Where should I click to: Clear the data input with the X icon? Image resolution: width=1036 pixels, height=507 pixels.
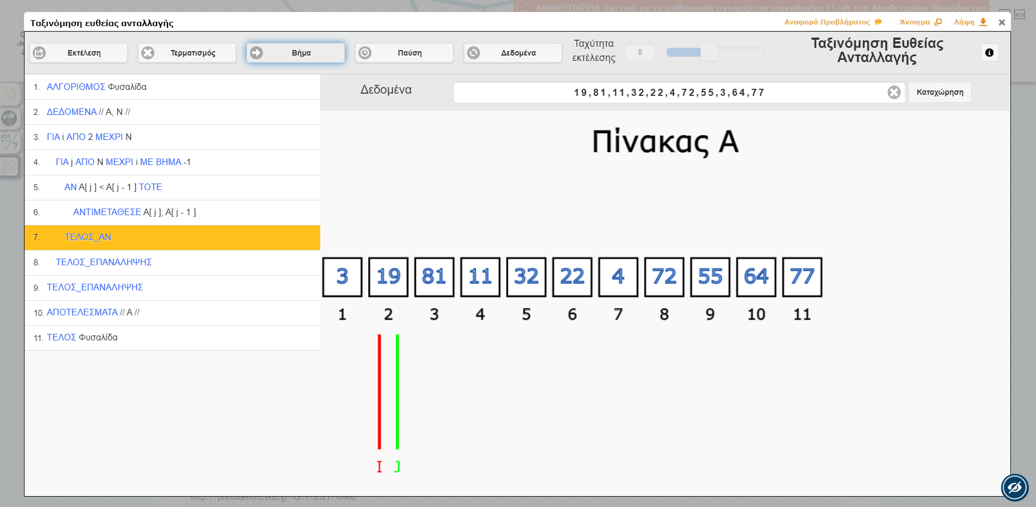click(894, 93)
